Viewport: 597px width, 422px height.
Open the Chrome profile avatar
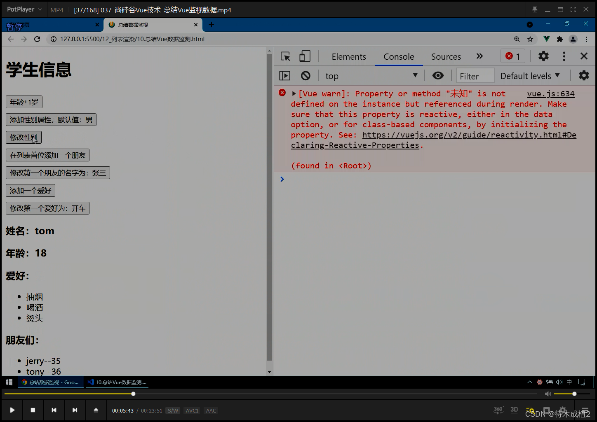[x=573, y=39]
